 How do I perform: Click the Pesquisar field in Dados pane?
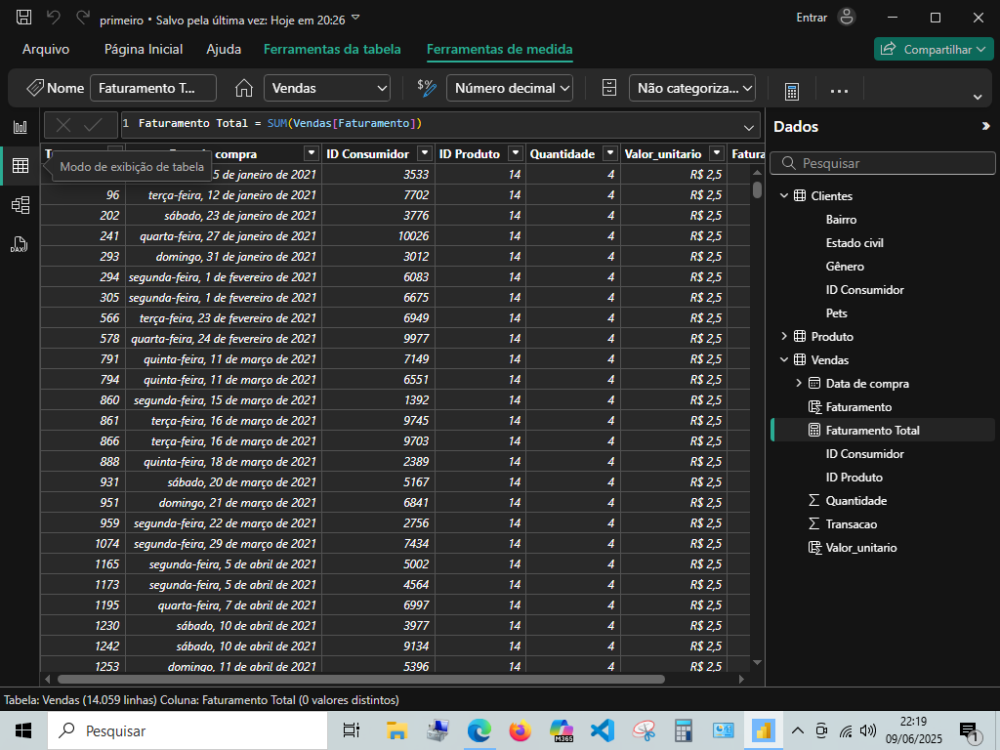pos(883,163)
